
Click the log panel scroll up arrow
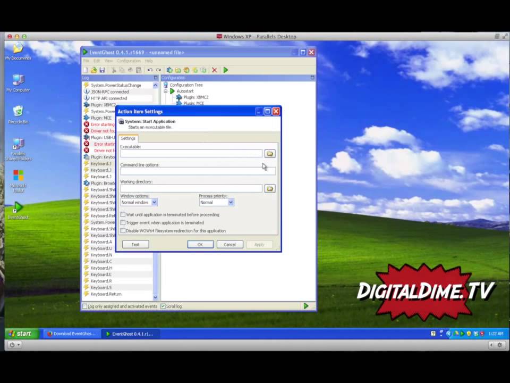(x=155, y=85)
